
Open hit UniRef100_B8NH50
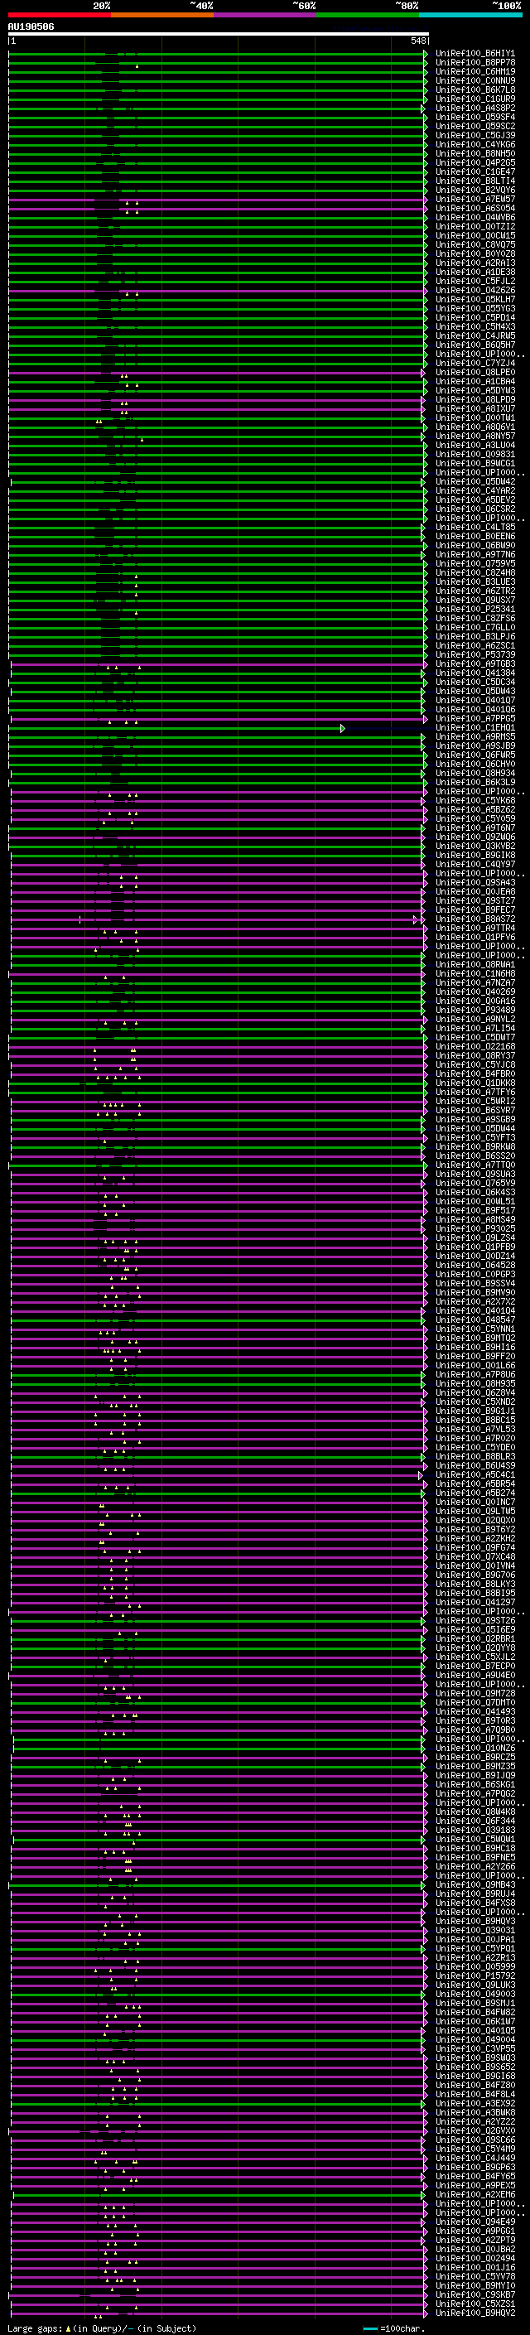pyautogui.click(x=475, y=154)
